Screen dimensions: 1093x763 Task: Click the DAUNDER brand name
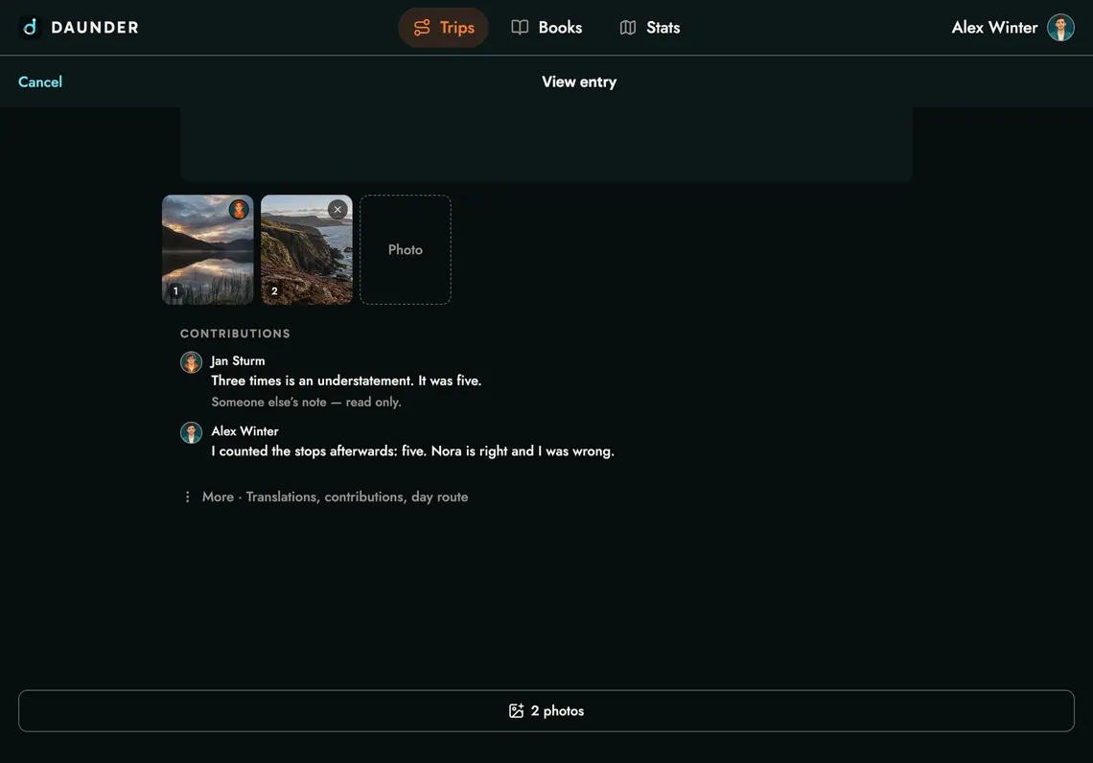[x=95, y=27]
